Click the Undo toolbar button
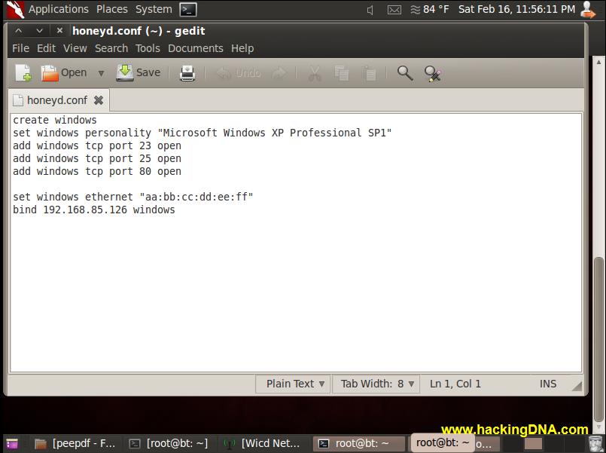 [x=238, y=72]
